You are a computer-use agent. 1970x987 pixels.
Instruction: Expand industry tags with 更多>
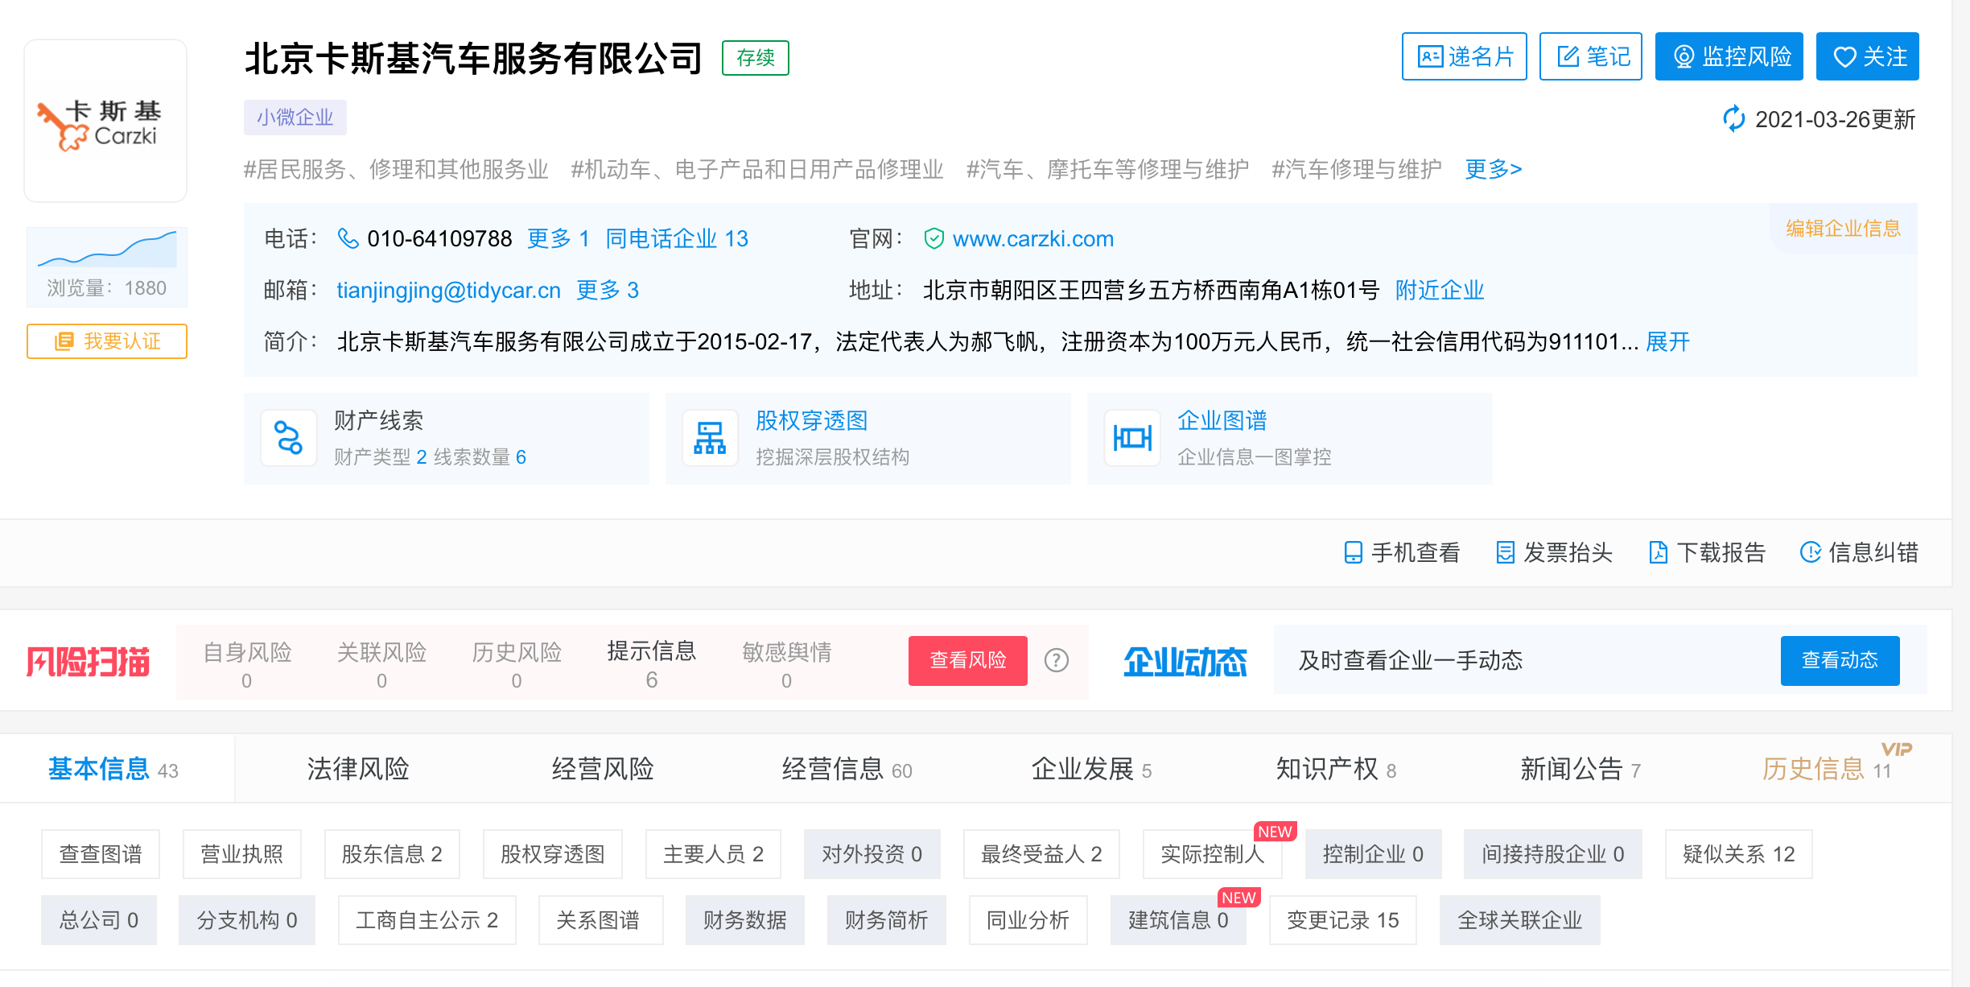pos(1493,169)
